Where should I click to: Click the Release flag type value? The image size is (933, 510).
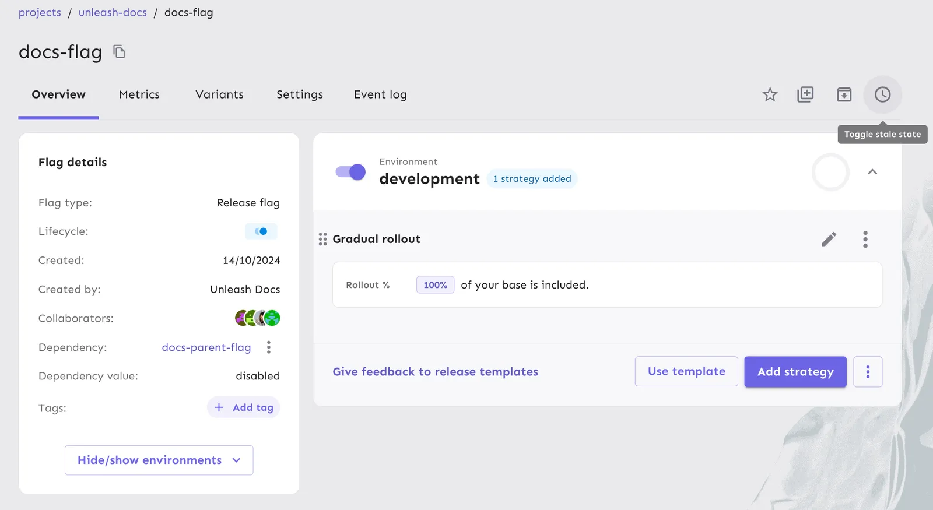[248, 203]
